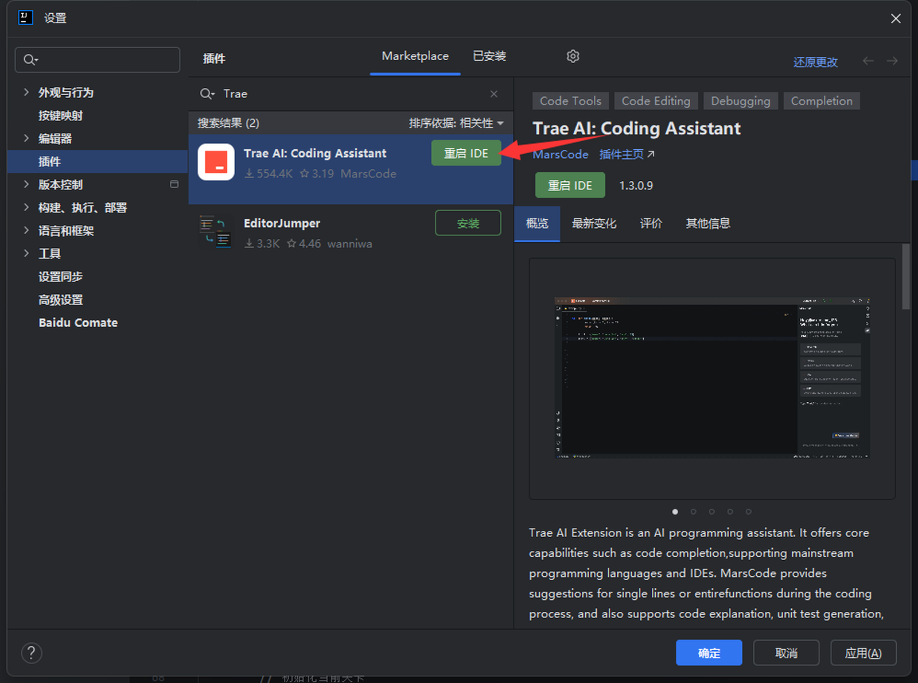Select the Trae AI: Coding Assistant row

coord(351,169)
